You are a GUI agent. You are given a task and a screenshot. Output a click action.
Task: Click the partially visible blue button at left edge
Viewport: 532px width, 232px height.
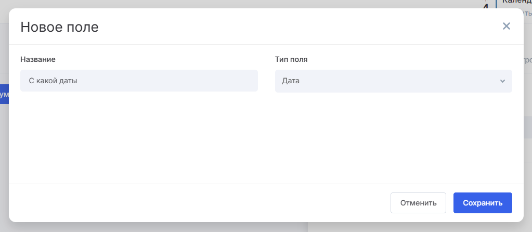click(4, 94)
